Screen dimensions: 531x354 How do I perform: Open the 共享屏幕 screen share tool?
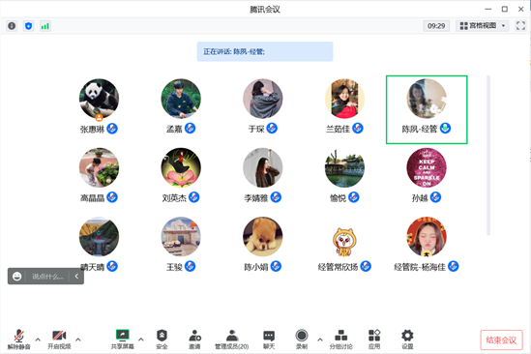[122, 339]
